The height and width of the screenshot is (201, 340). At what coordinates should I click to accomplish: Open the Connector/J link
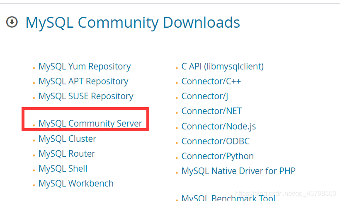click(205, 96)
